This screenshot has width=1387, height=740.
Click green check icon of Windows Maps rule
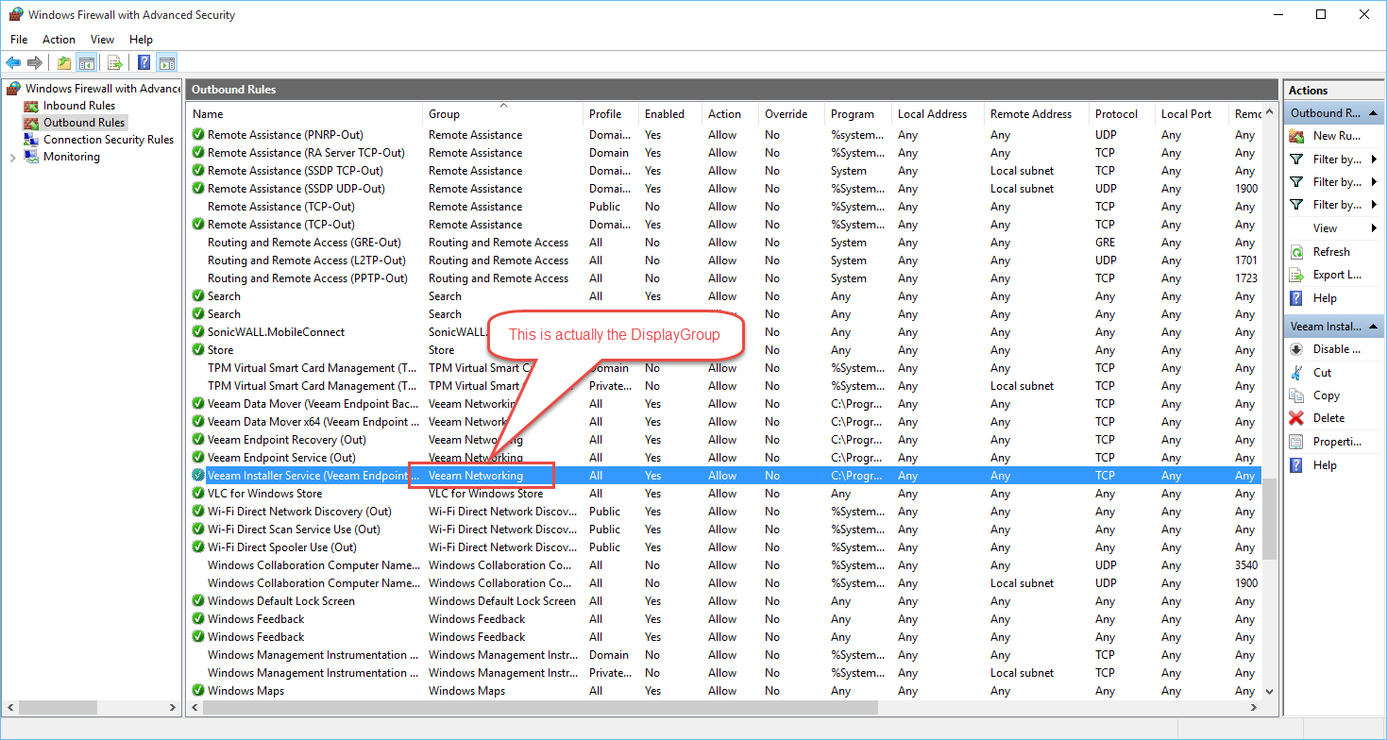tap(198, 691)
